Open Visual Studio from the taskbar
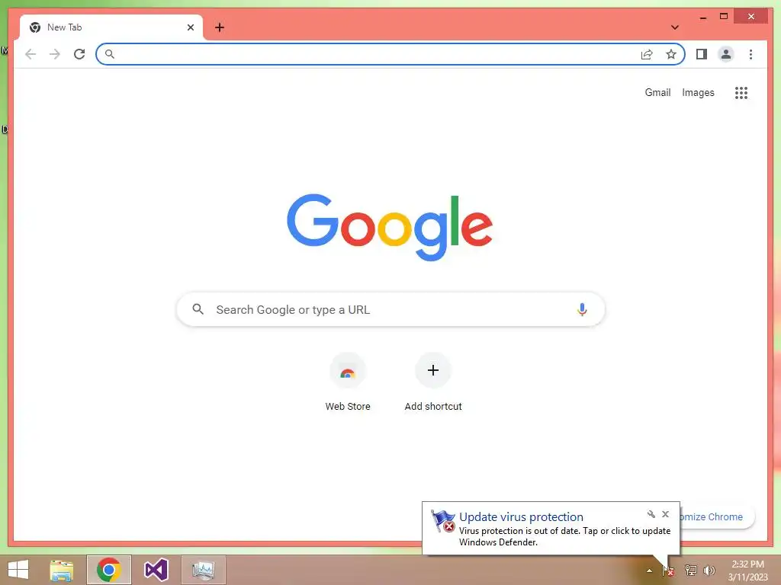The height and width of the screenshot is (585, 781). [x=156, y=570]
